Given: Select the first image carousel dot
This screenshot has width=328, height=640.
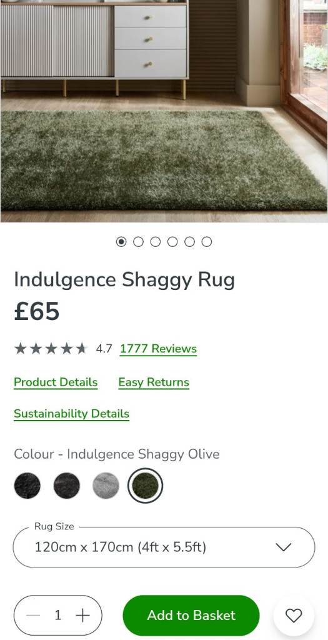Looking at the screenshot, I should point(121,242).
